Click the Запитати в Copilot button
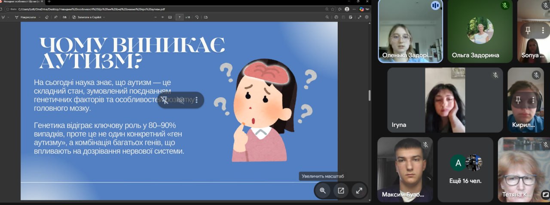Image resolution: width=550 pixels, height=205 pixels. tap(87, 17)
